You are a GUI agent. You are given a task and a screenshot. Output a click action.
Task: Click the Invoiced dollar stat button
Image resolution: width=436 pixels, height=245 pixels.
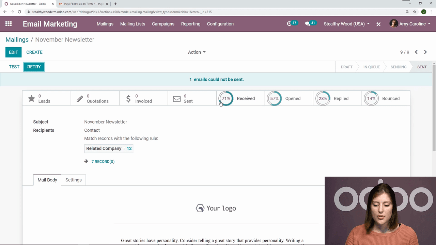click(x=143, y=99)
